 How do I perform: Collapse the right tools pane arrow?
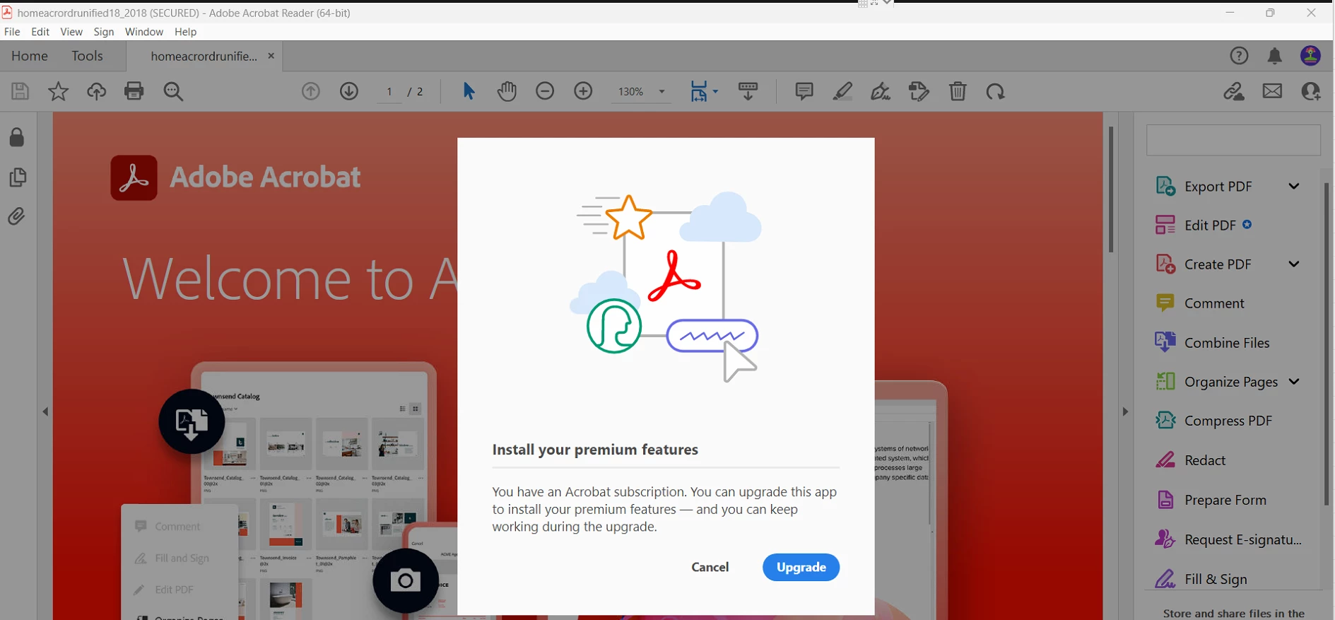1125,411
